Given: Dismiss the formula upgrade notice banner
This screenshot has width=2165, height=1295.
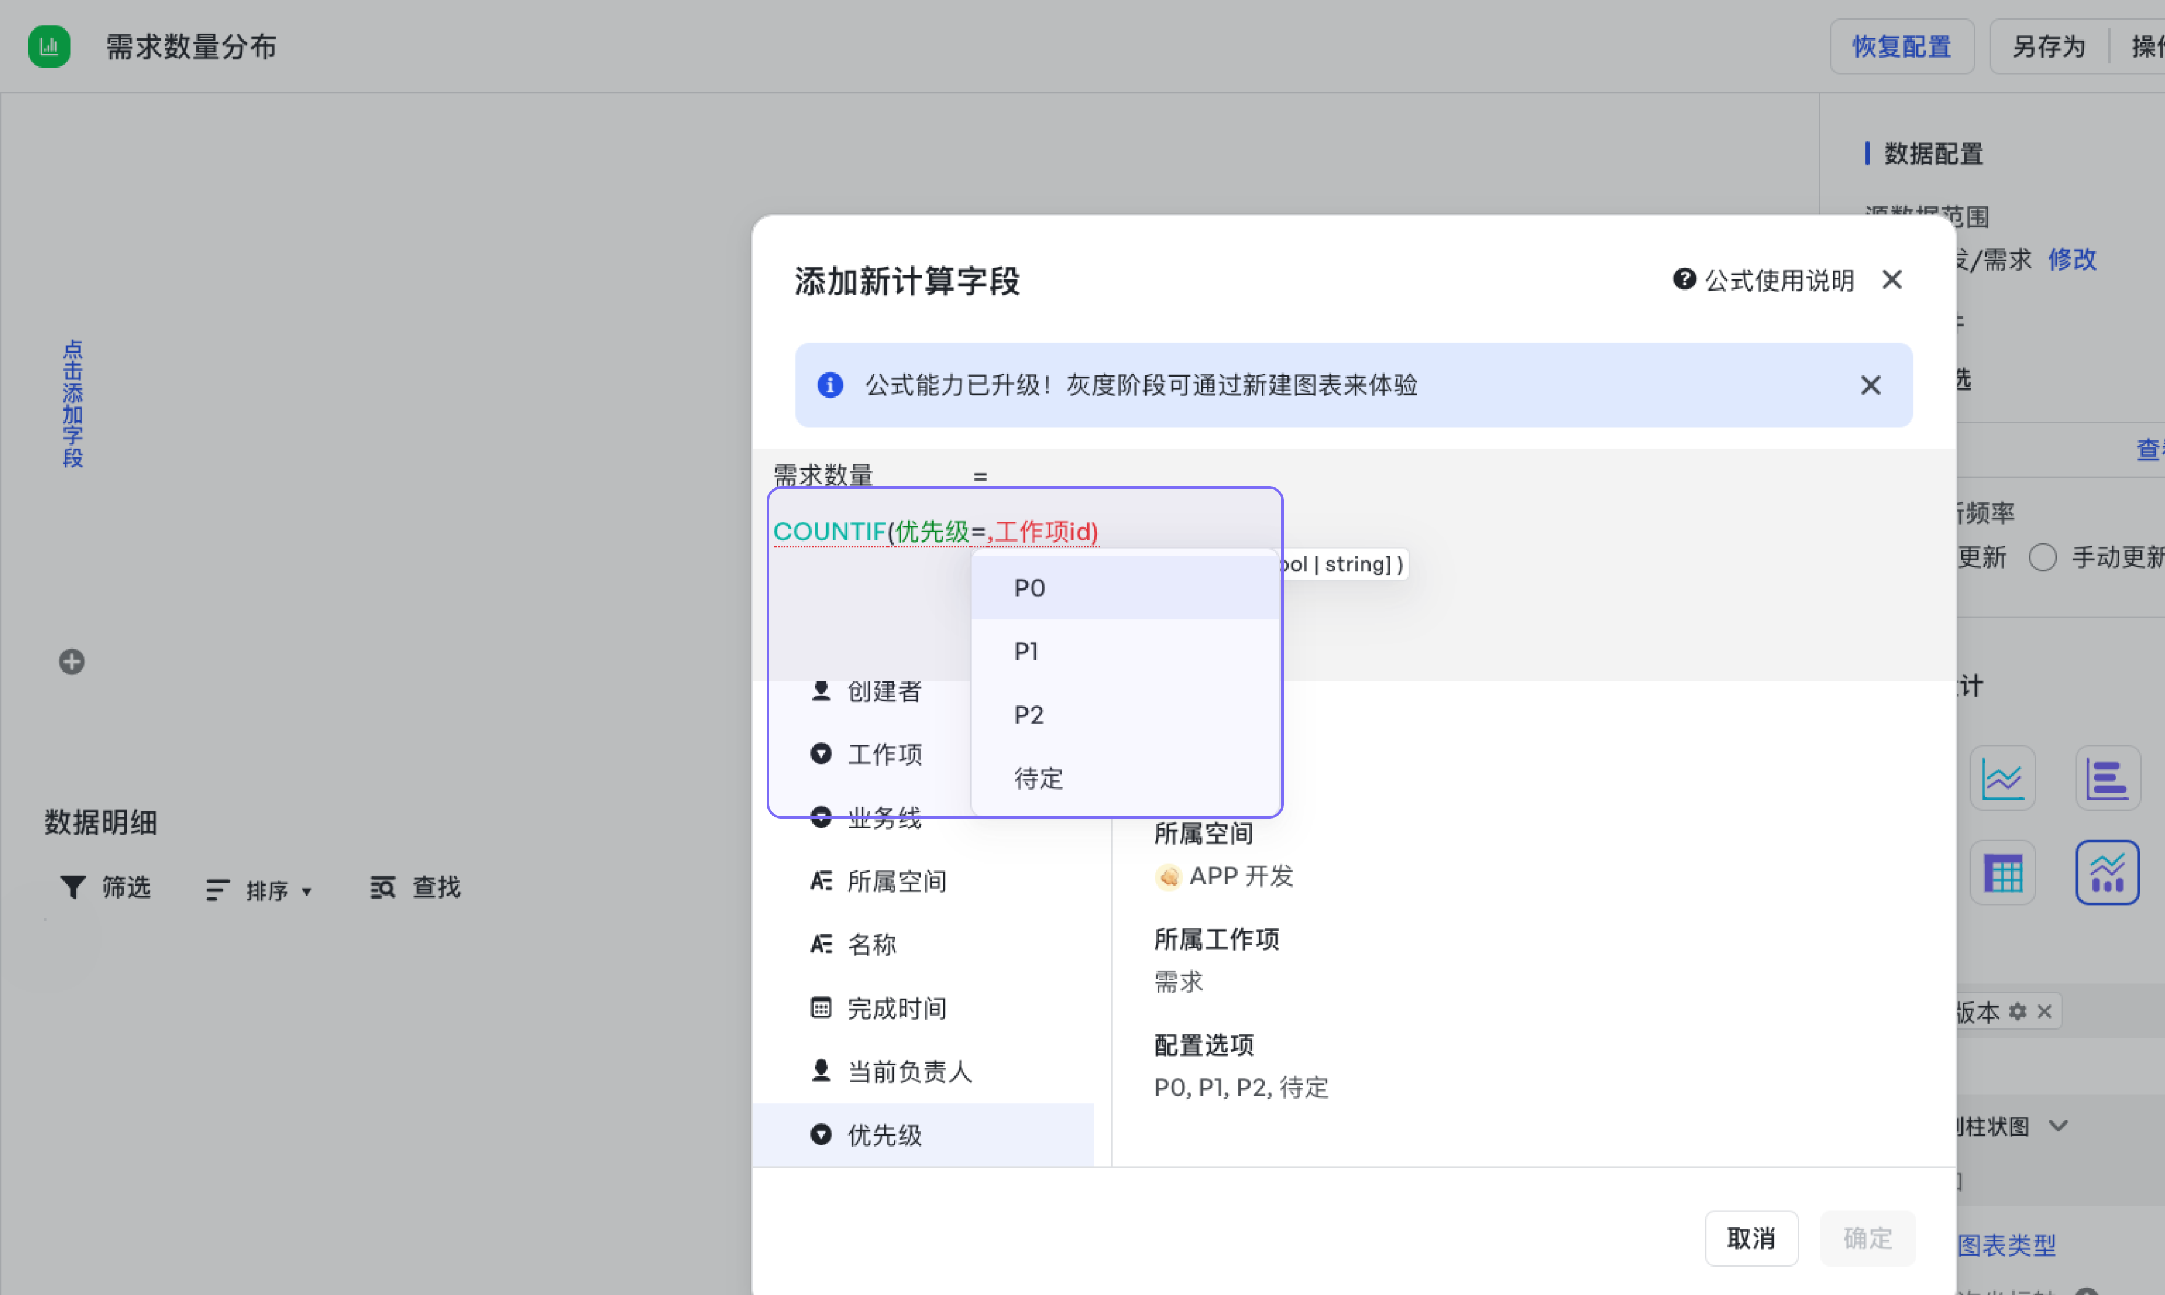Looking at the screenshot, I should tap(1870, 385).
